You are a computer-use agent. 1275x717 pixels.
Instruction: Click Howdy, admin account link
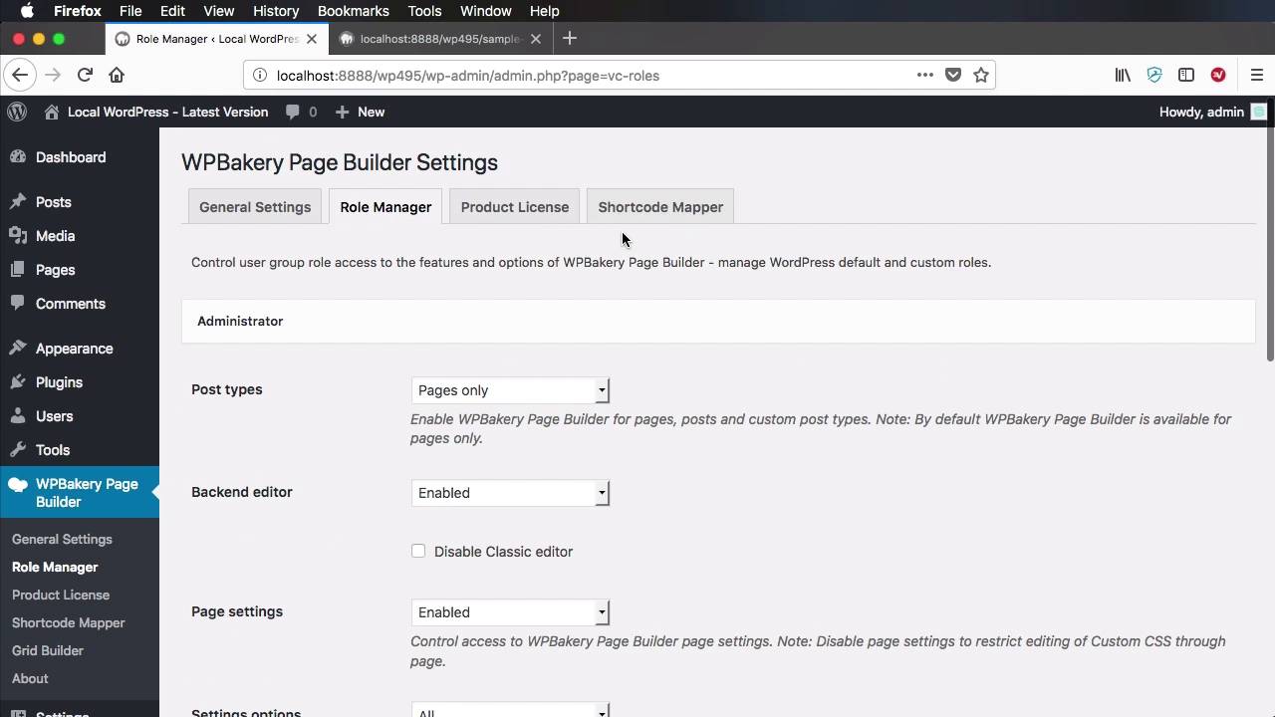(x=1202, y=112)
